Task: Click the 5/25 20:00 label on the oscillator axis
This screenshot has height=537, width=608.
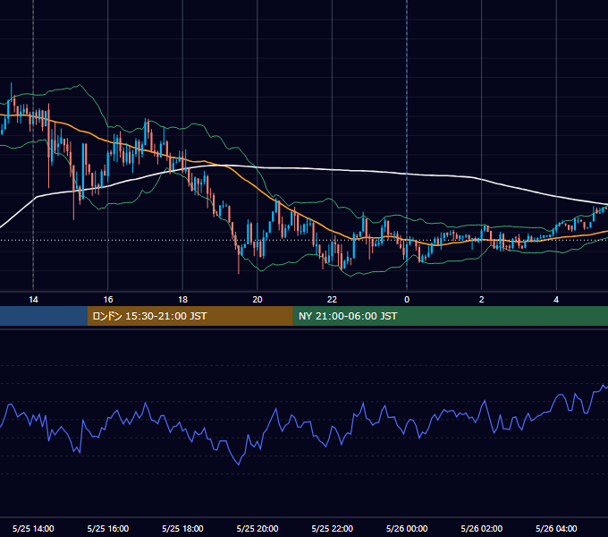Action: (258, 528)
